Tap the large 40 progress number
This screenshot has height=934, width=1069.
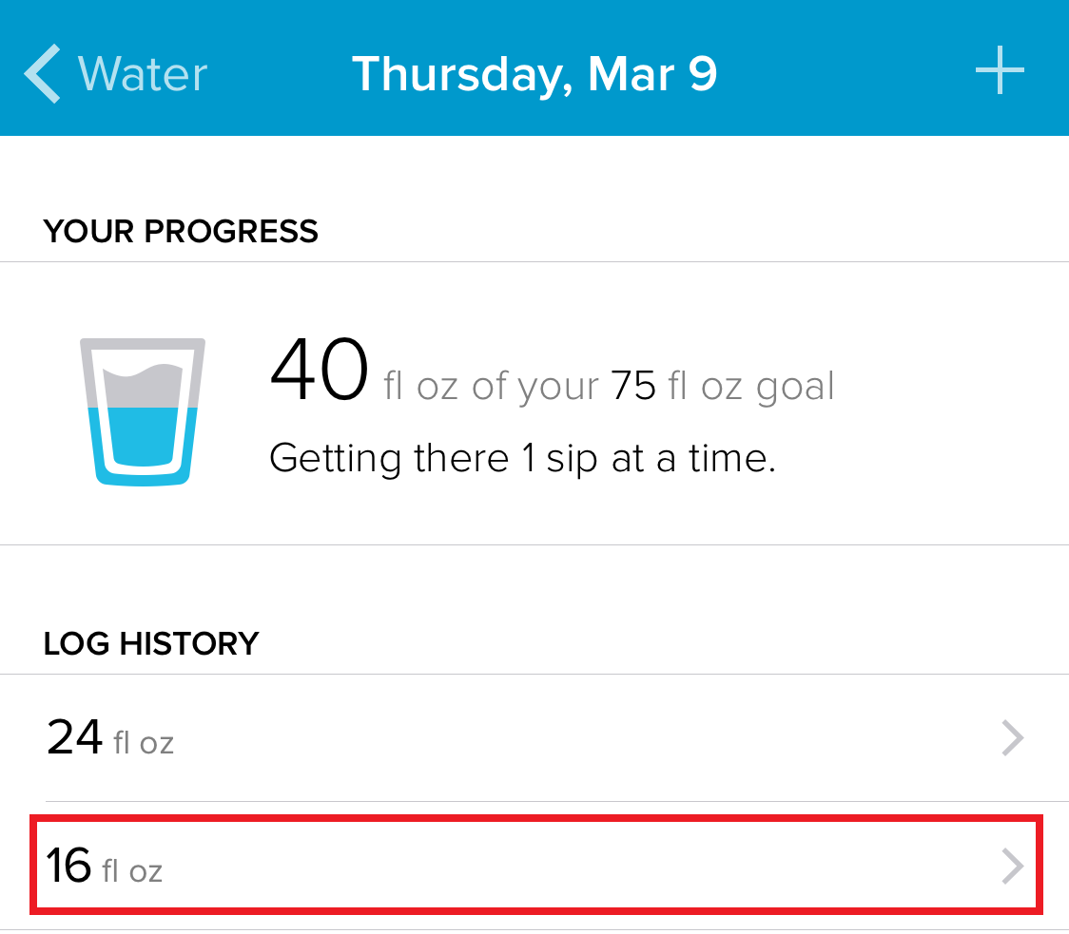(319, 372)
